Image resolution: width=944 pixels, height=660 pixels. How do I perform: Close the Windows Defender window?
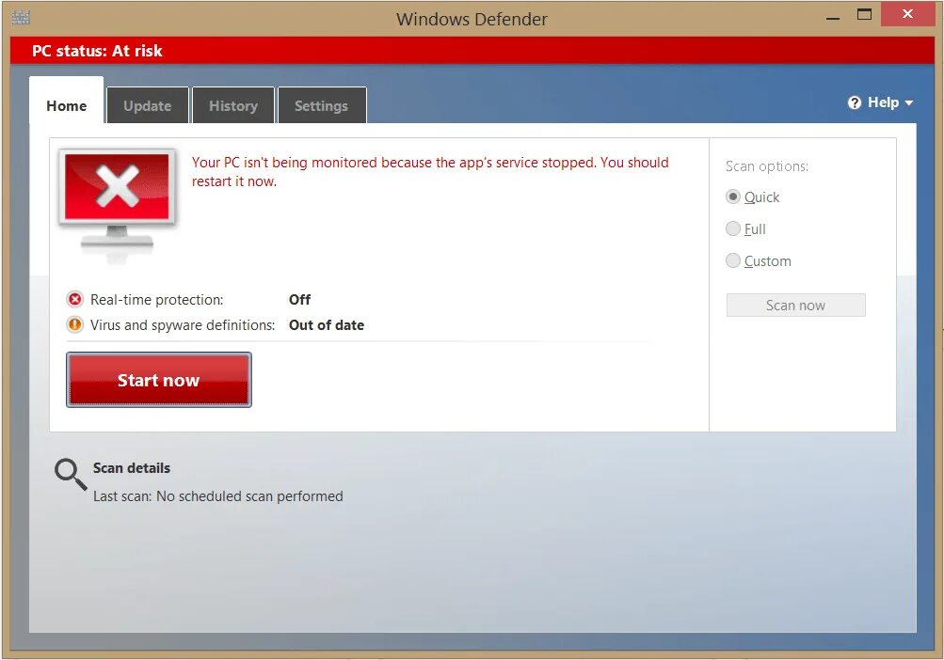tap(907, 14)
